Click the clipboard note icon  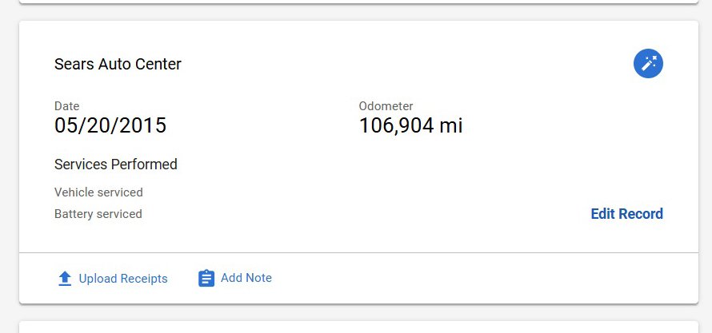tap(206, 279)
